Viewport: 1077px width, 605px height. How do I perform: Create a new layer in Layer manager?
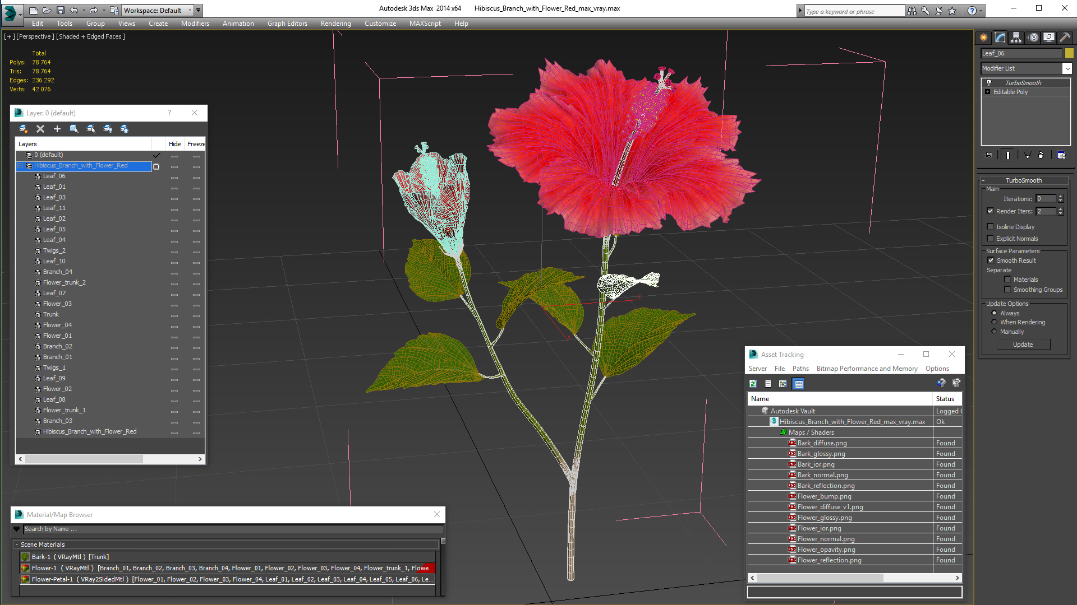tap(24, 129)
